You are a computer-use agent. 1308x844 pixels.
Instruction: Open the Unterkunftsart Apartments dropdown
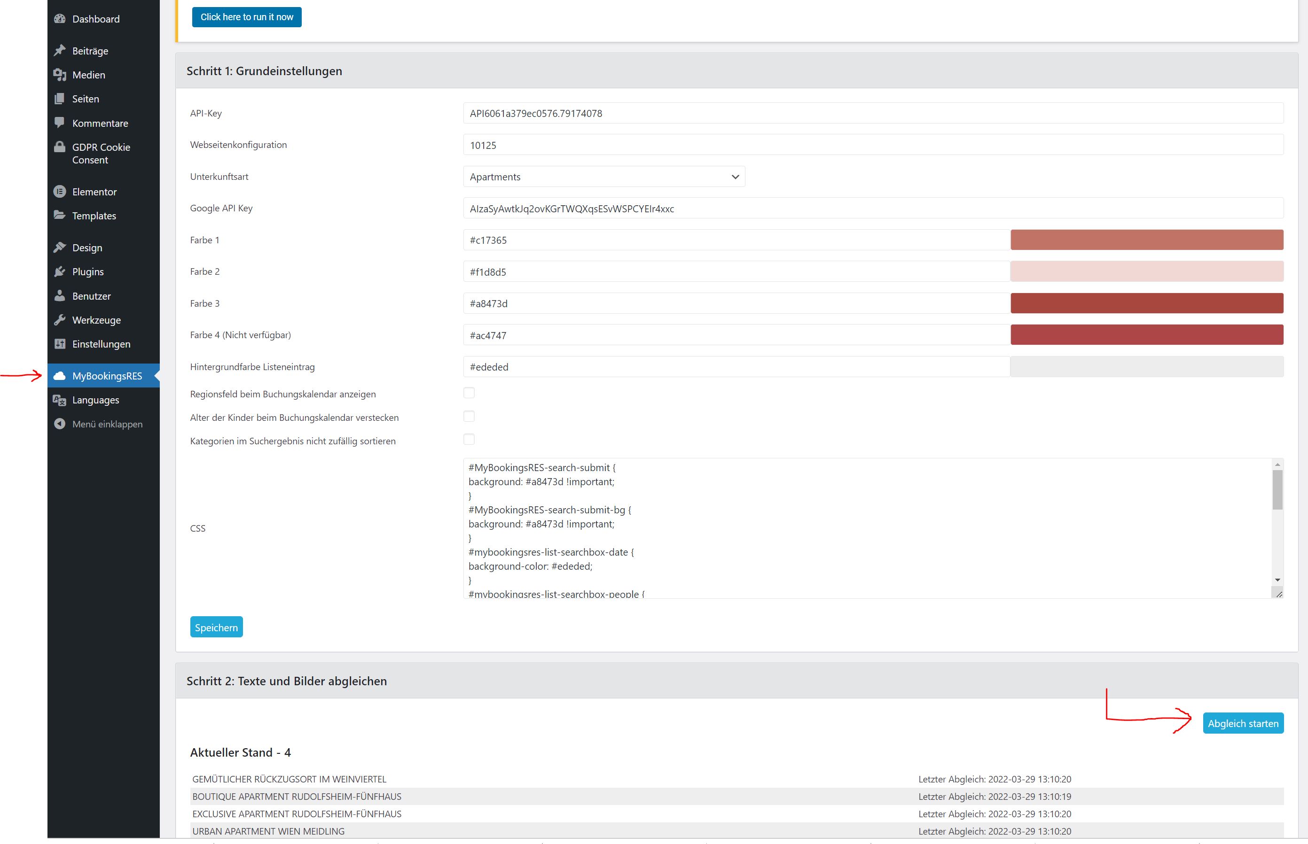pos(604,177)
